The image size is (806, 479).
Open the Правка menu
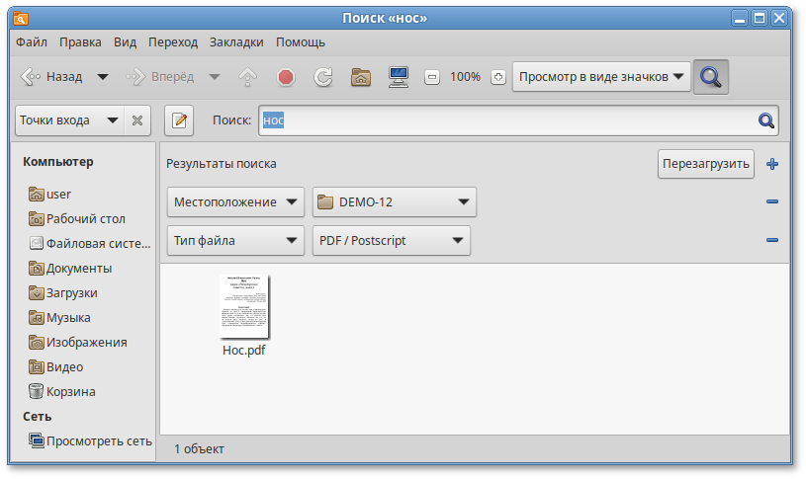pos(80,42)
